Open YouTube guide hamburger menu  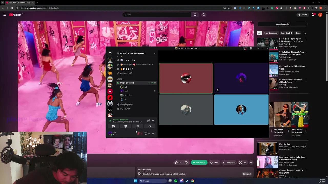point(5,15)
